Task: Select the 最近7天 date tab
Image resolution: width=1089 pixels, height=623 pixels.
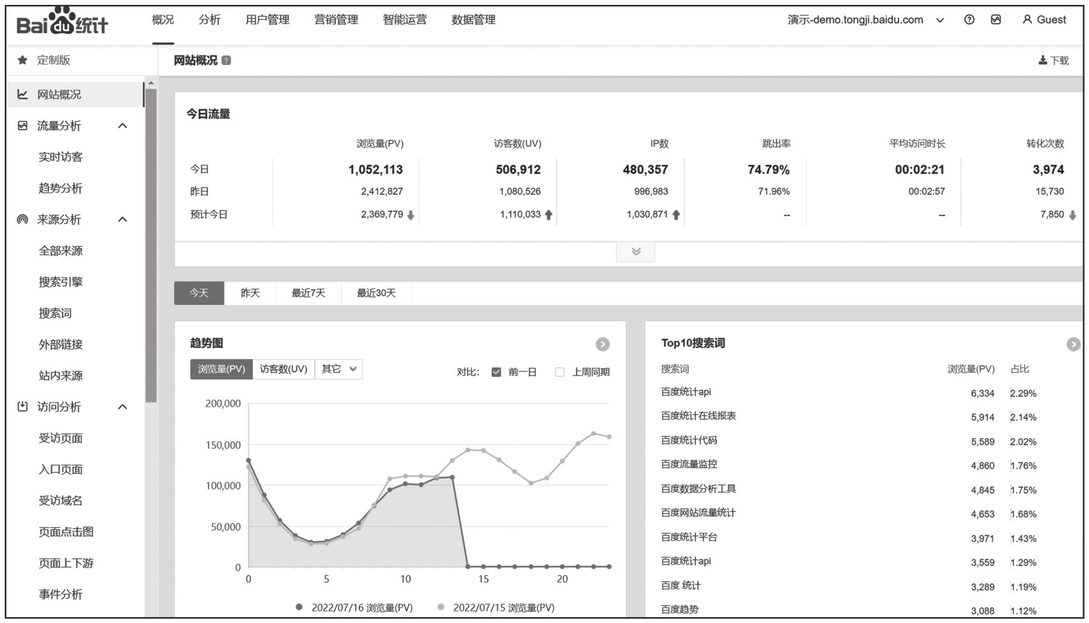Action: pyautogui.click(x=309, y=293)
